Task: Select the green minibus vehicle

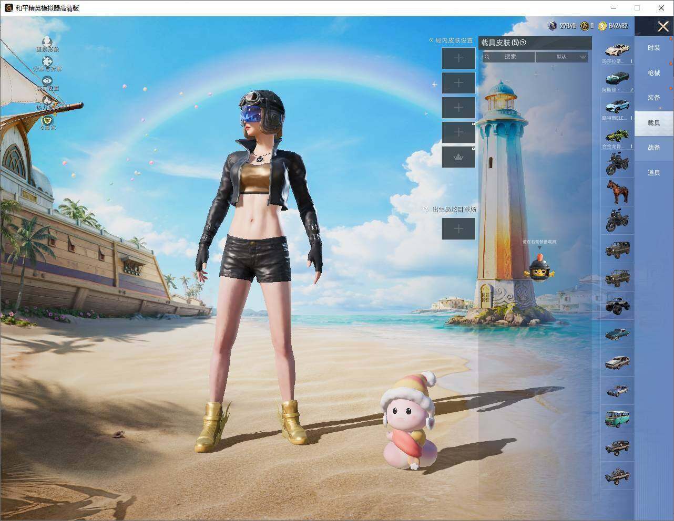Action: tap(617, 419)
